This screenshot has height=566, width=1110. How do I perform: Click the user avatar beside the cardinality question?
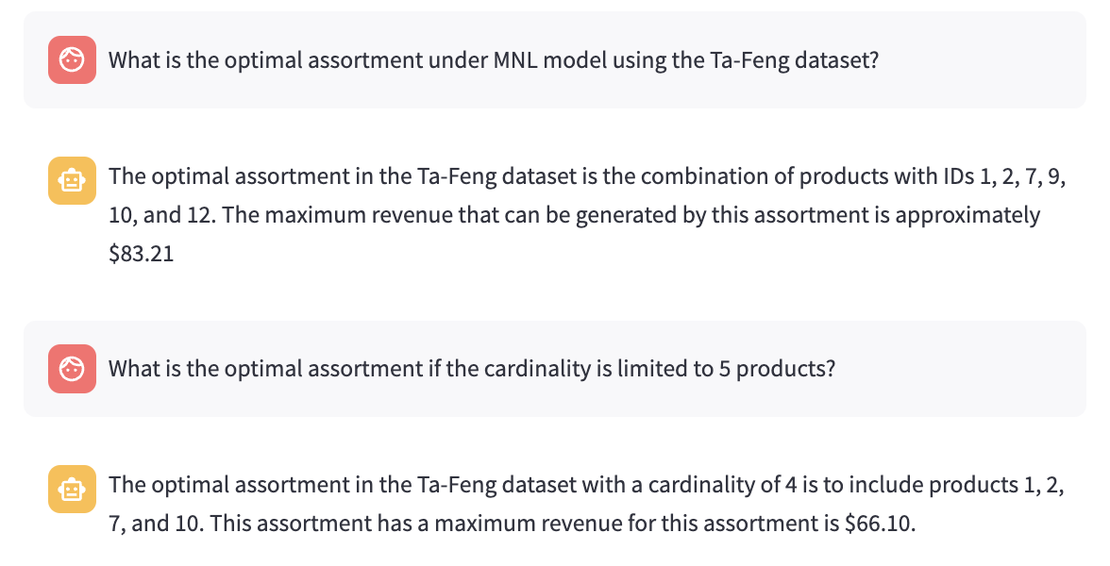72,369
